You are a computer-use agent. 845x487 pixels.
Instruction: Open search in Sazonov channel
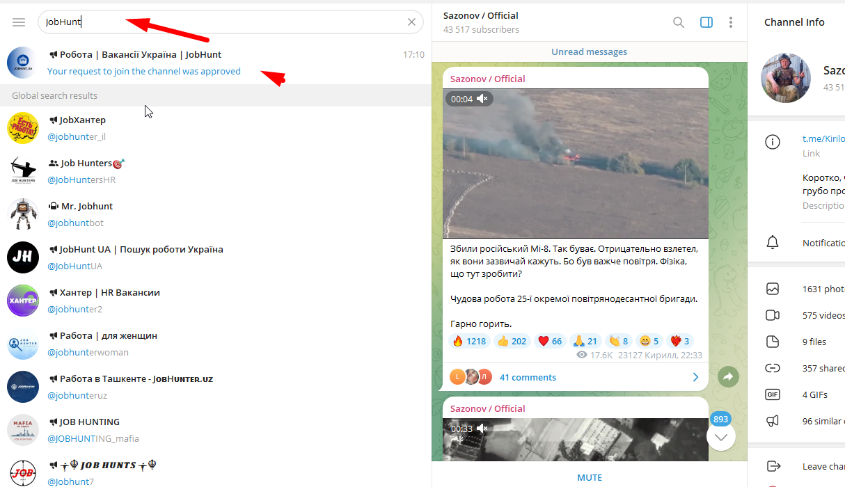679,22
